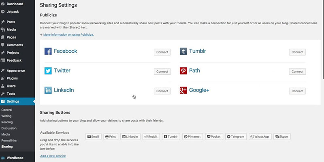Click the Users person icon
This screenshot has height=162, width=324.
click(3, 86)
